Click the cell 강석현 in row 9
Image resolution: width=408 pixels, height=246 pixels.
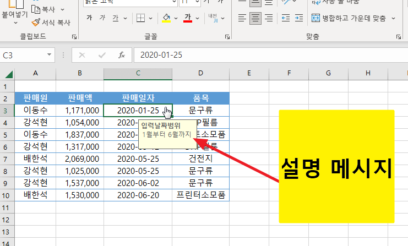35,183
